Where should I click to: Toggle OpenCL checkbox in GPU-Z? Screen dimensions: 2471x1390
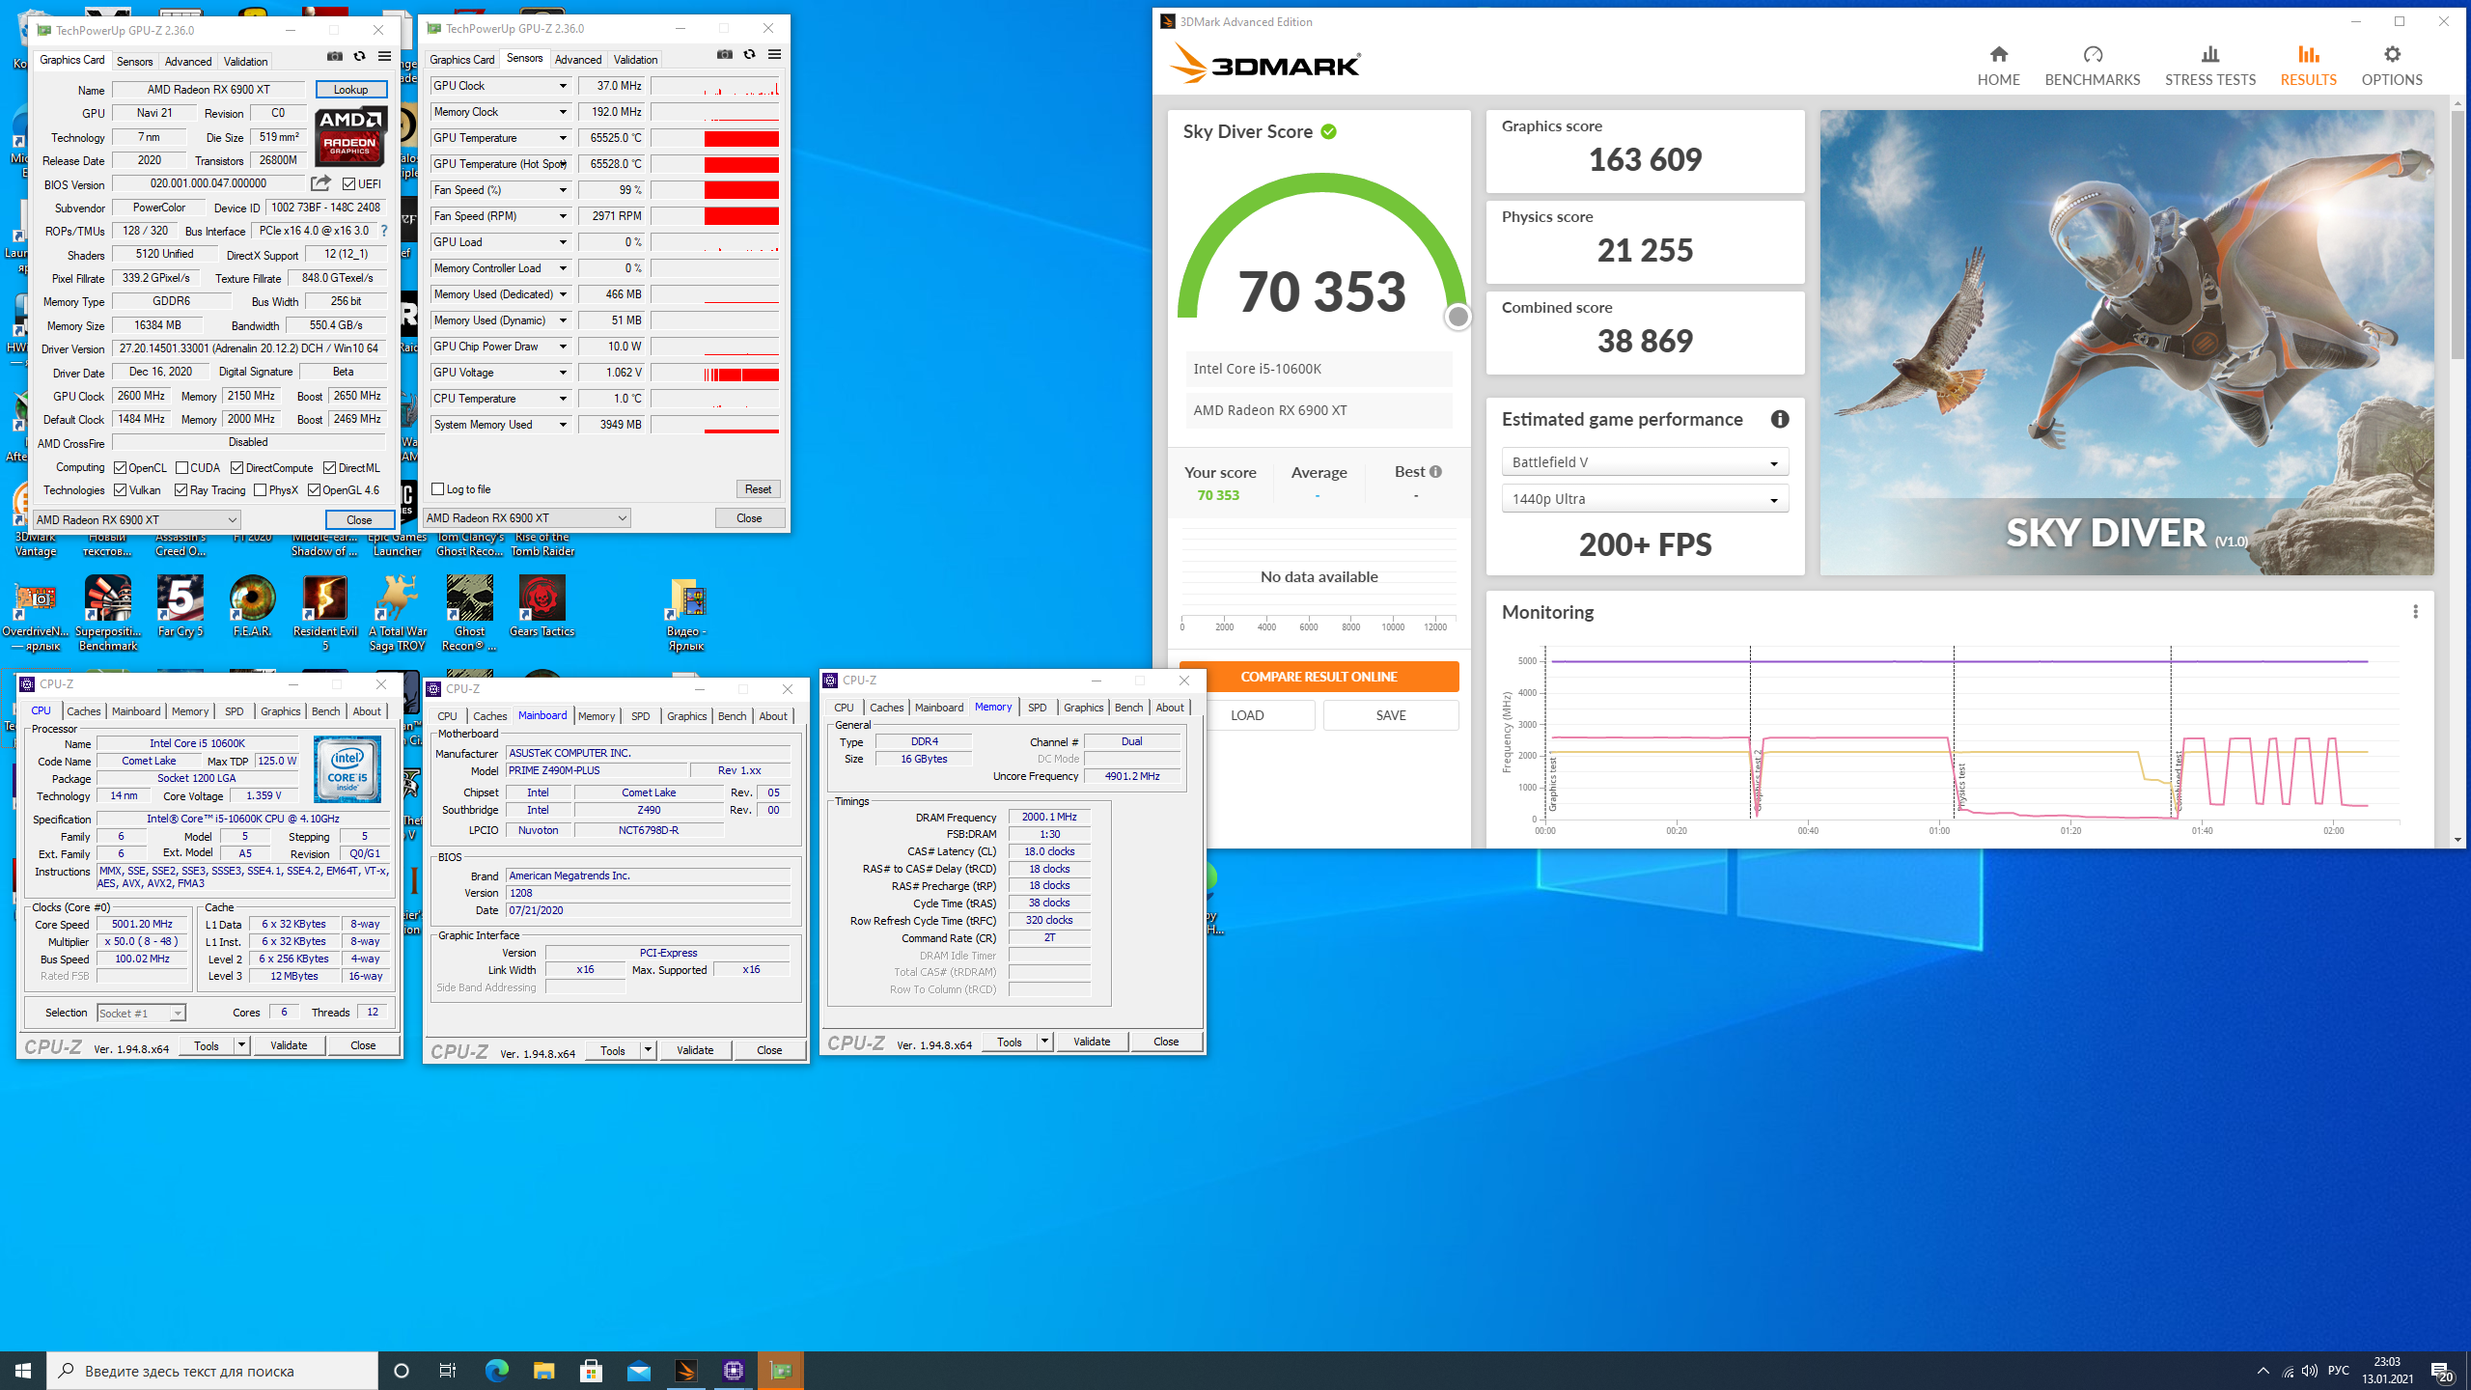click(x=121, y=468)
